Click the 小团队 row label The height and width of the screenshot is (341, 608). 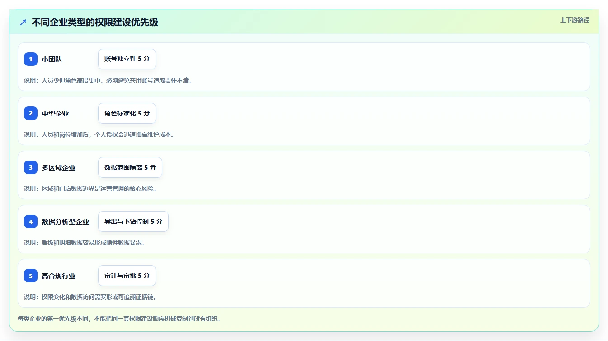(52, 59)
